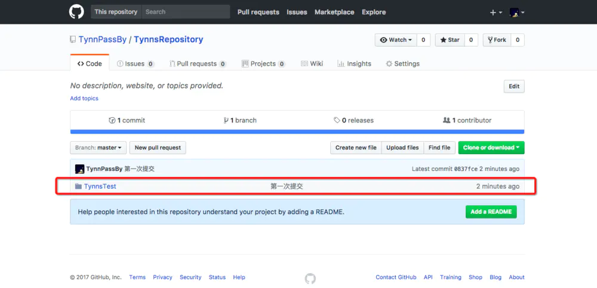View the stargazer count next to Star

(471, 40)
